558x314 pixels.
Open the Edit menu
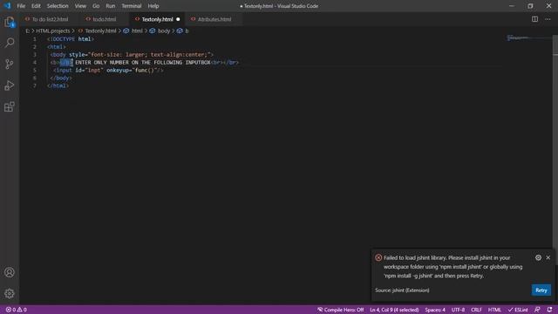[36, 6]
